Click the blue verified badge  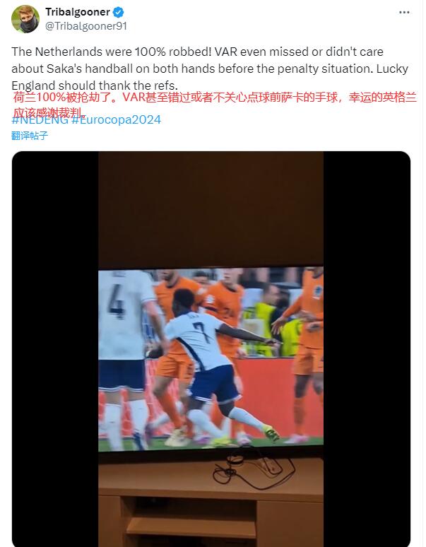(118, 12)
